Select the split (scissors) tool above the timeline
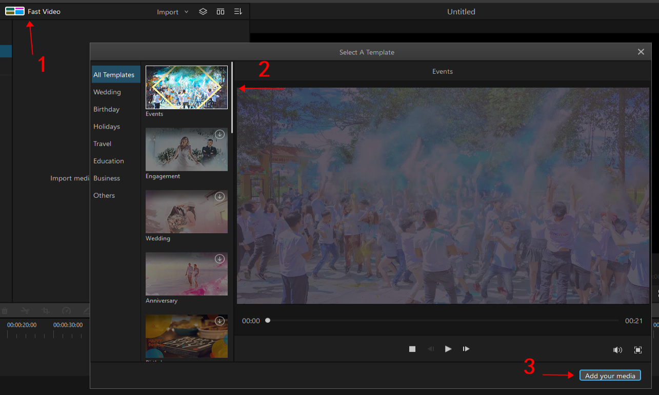659x395 pixels. coord(25,310)
